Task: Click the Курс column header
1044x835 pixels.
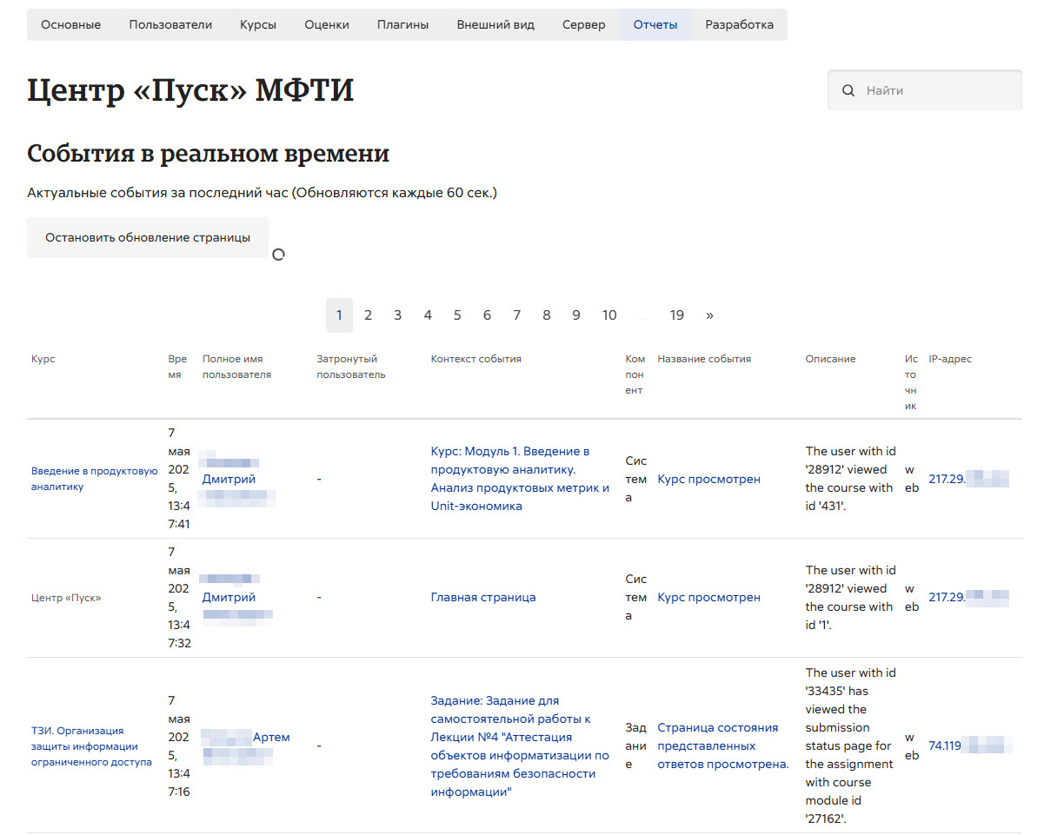Action: click(x=43, y=359)
